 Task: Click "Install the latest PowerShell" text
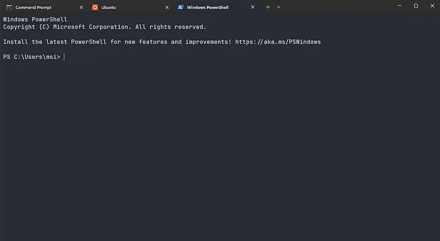pyautogui.click(x=55, y=42)
